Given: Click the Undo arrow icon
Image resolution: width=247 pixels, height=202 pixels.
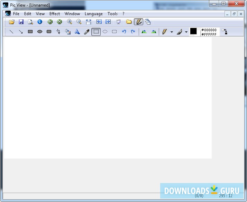Looking at the screenshot, I should [124, 32].
